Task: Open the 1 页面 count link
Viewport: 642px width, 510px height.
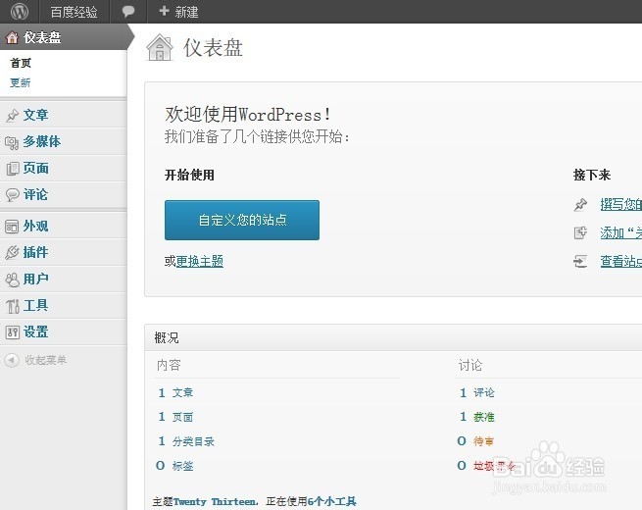Action: [x=175, y=417]
